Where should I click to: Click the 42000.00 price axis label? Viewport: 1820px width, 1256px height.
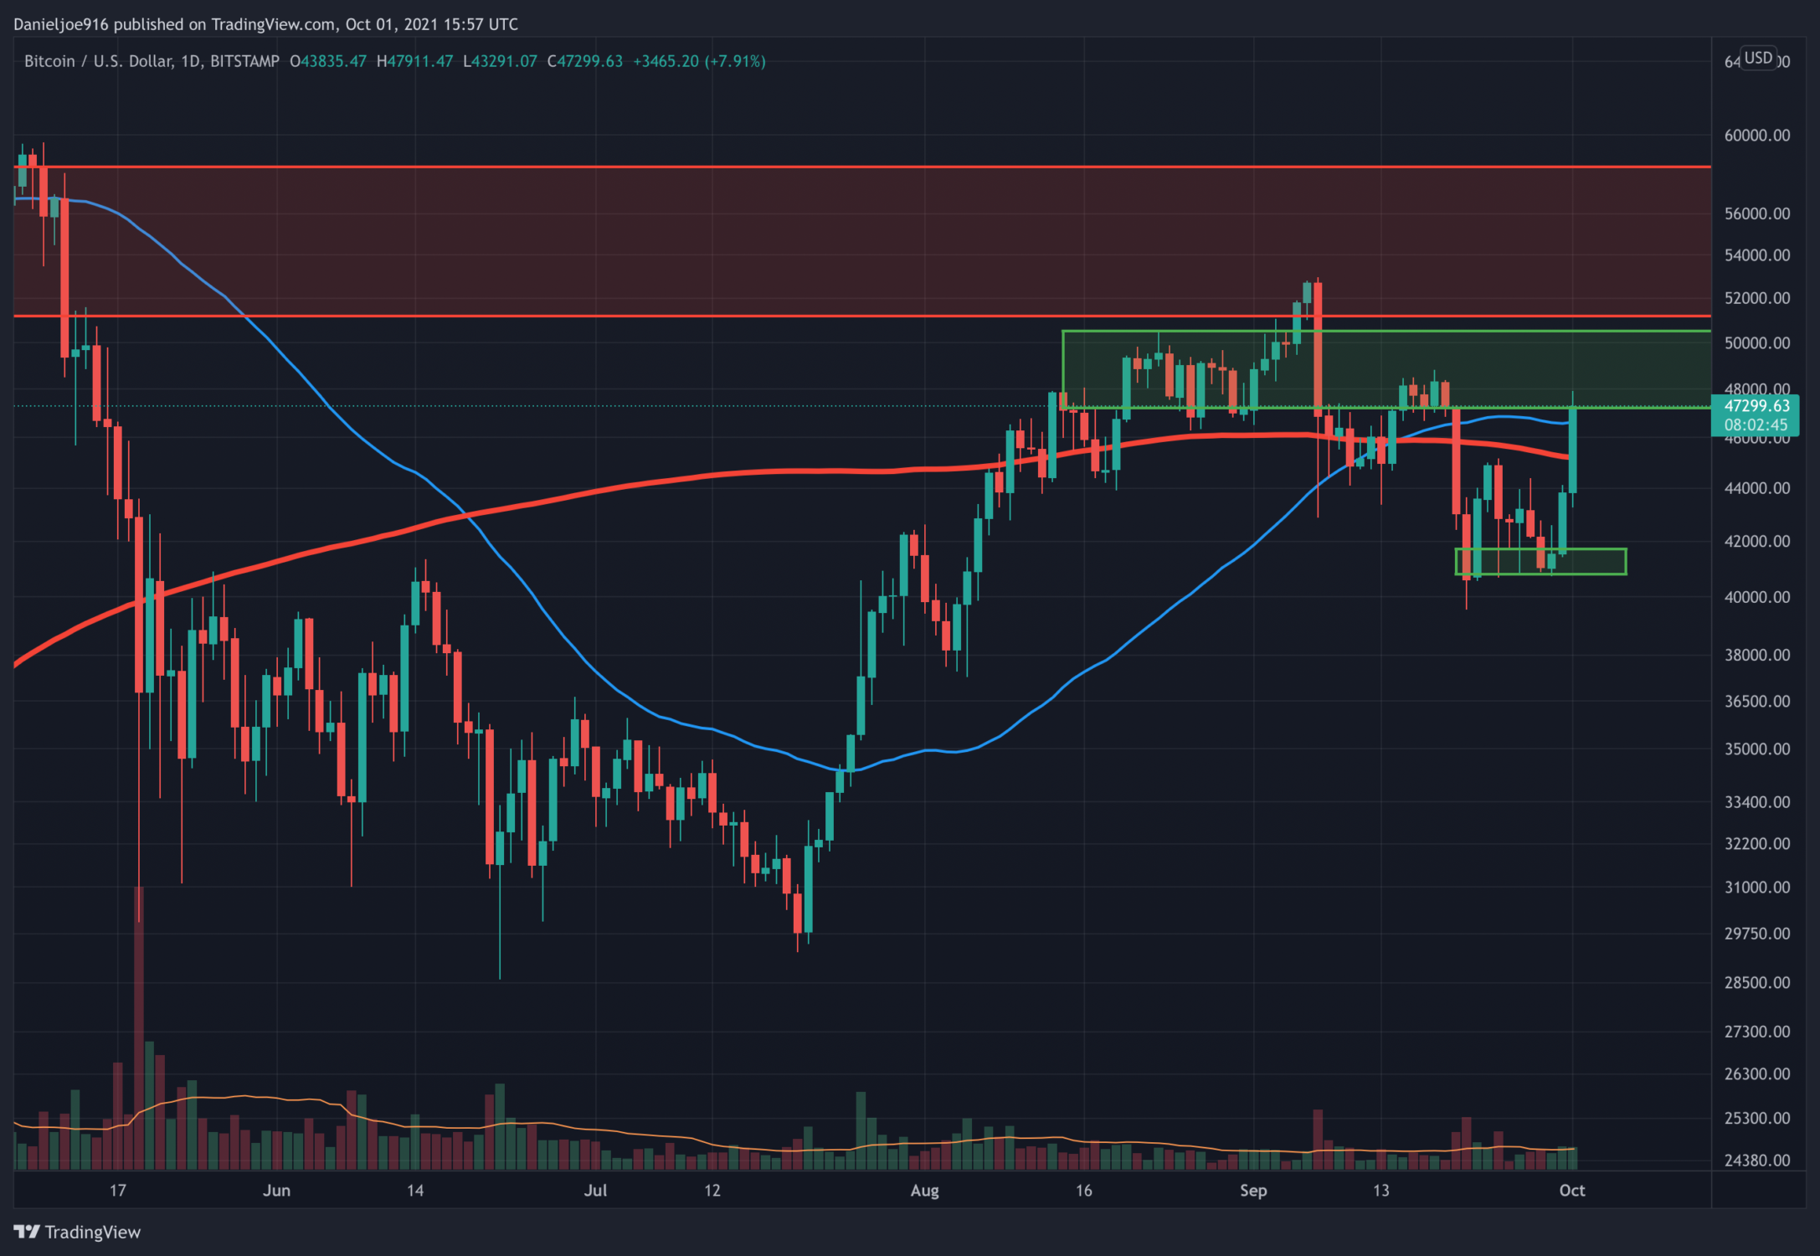(1757, 542)
